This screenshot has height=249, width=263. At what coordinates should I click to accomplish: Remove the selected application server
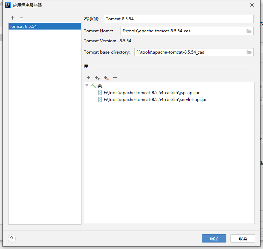[22, 18]
